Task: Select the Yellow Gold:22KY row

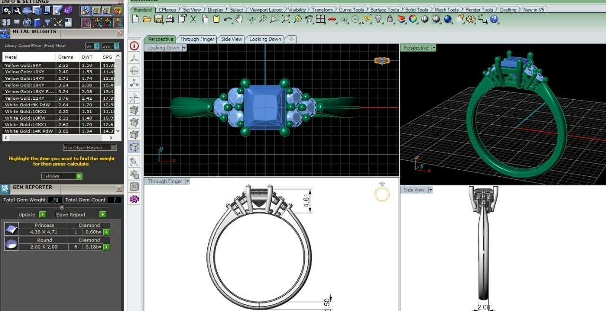Action: pyautogui.click(x=59, y=98)
